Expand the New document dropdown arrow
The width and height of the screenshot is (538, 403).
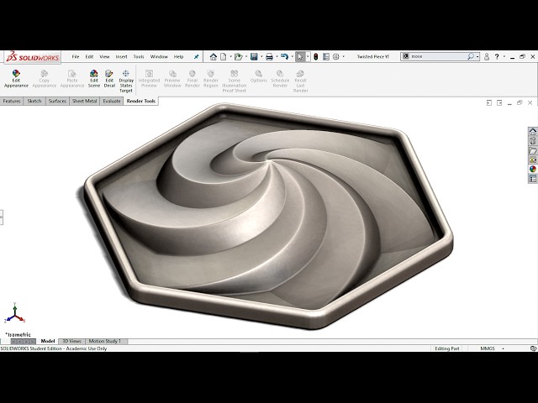pos(230,56)
